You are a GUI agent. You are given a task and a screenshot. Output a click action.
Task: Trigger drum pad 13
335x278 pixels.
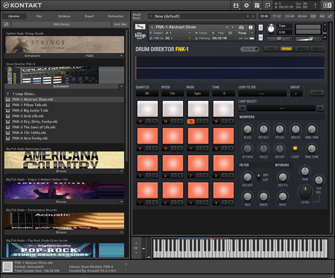(x=148, y=109)
